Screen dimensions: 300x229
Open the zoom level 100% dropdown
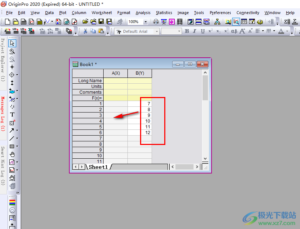point(145,22)
